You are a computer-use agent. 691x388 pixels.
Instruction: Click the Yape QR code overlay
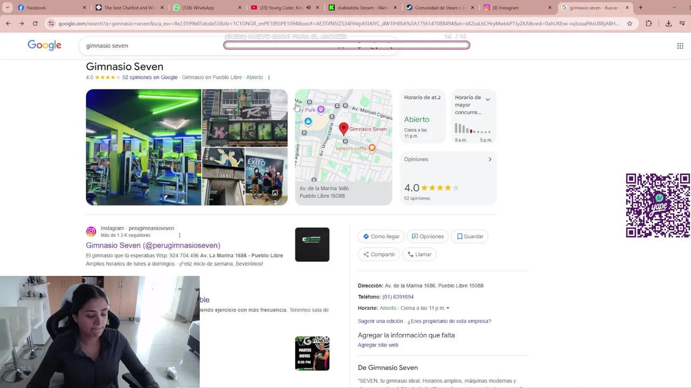[658, 205]
